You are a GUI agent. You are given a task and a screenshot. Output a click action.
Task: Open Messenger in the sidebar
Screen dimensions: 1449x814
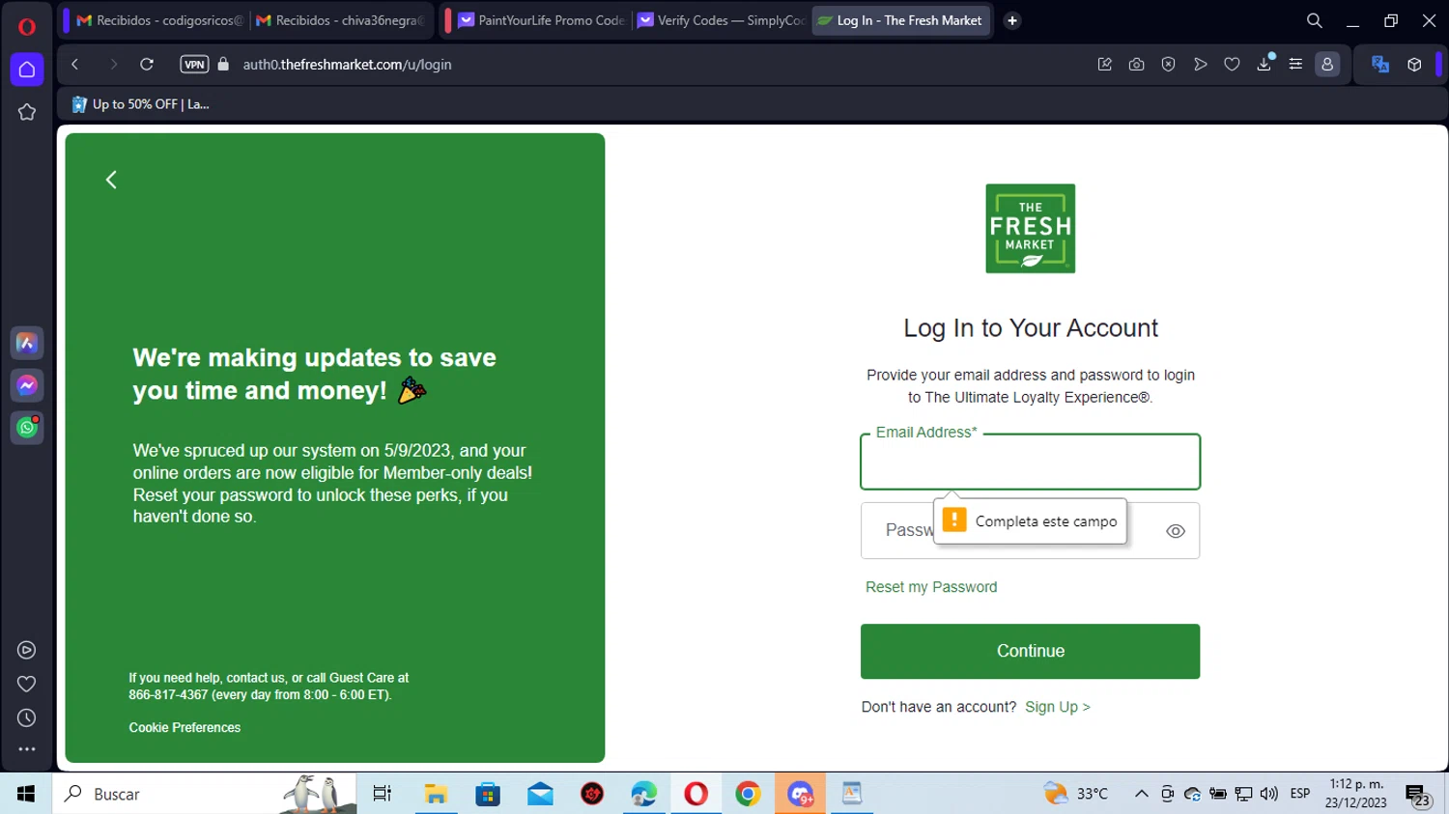pos(27,385)
